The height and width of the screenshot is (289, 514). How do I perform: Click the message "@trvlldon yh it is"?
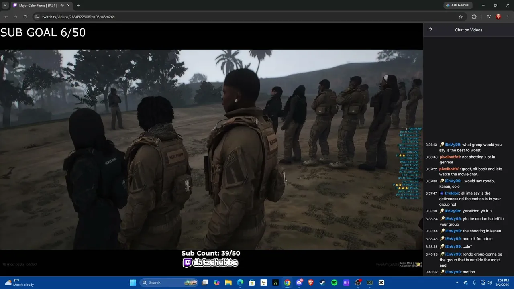(477, 211)
